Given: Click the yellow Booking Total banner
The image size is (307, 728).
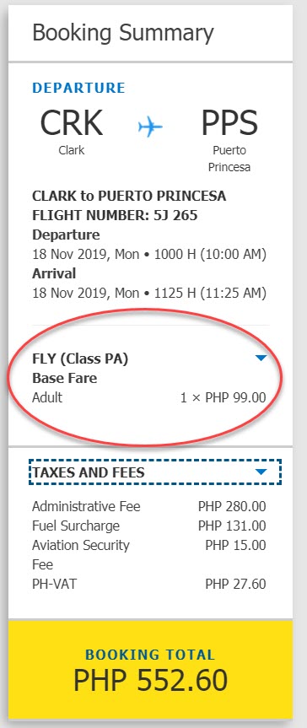Looking at the screenshot, I should 150,670.
